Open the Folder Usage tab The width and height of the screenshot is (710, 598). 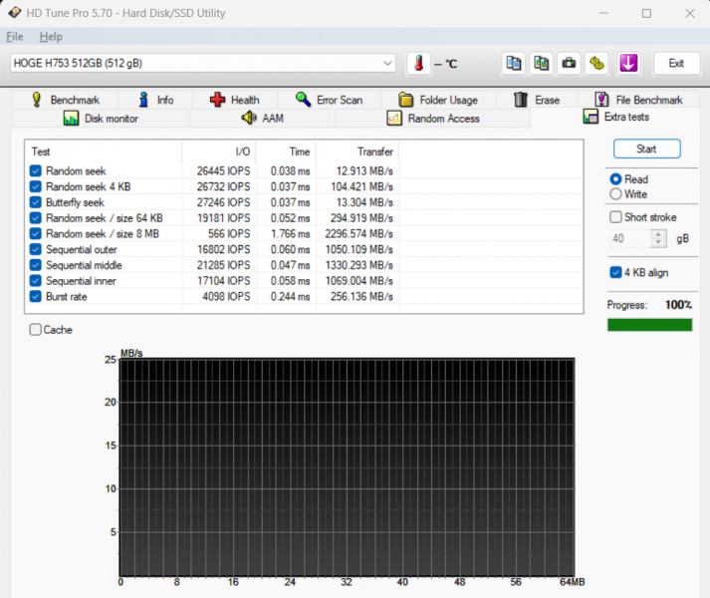[x=437, y=100]
